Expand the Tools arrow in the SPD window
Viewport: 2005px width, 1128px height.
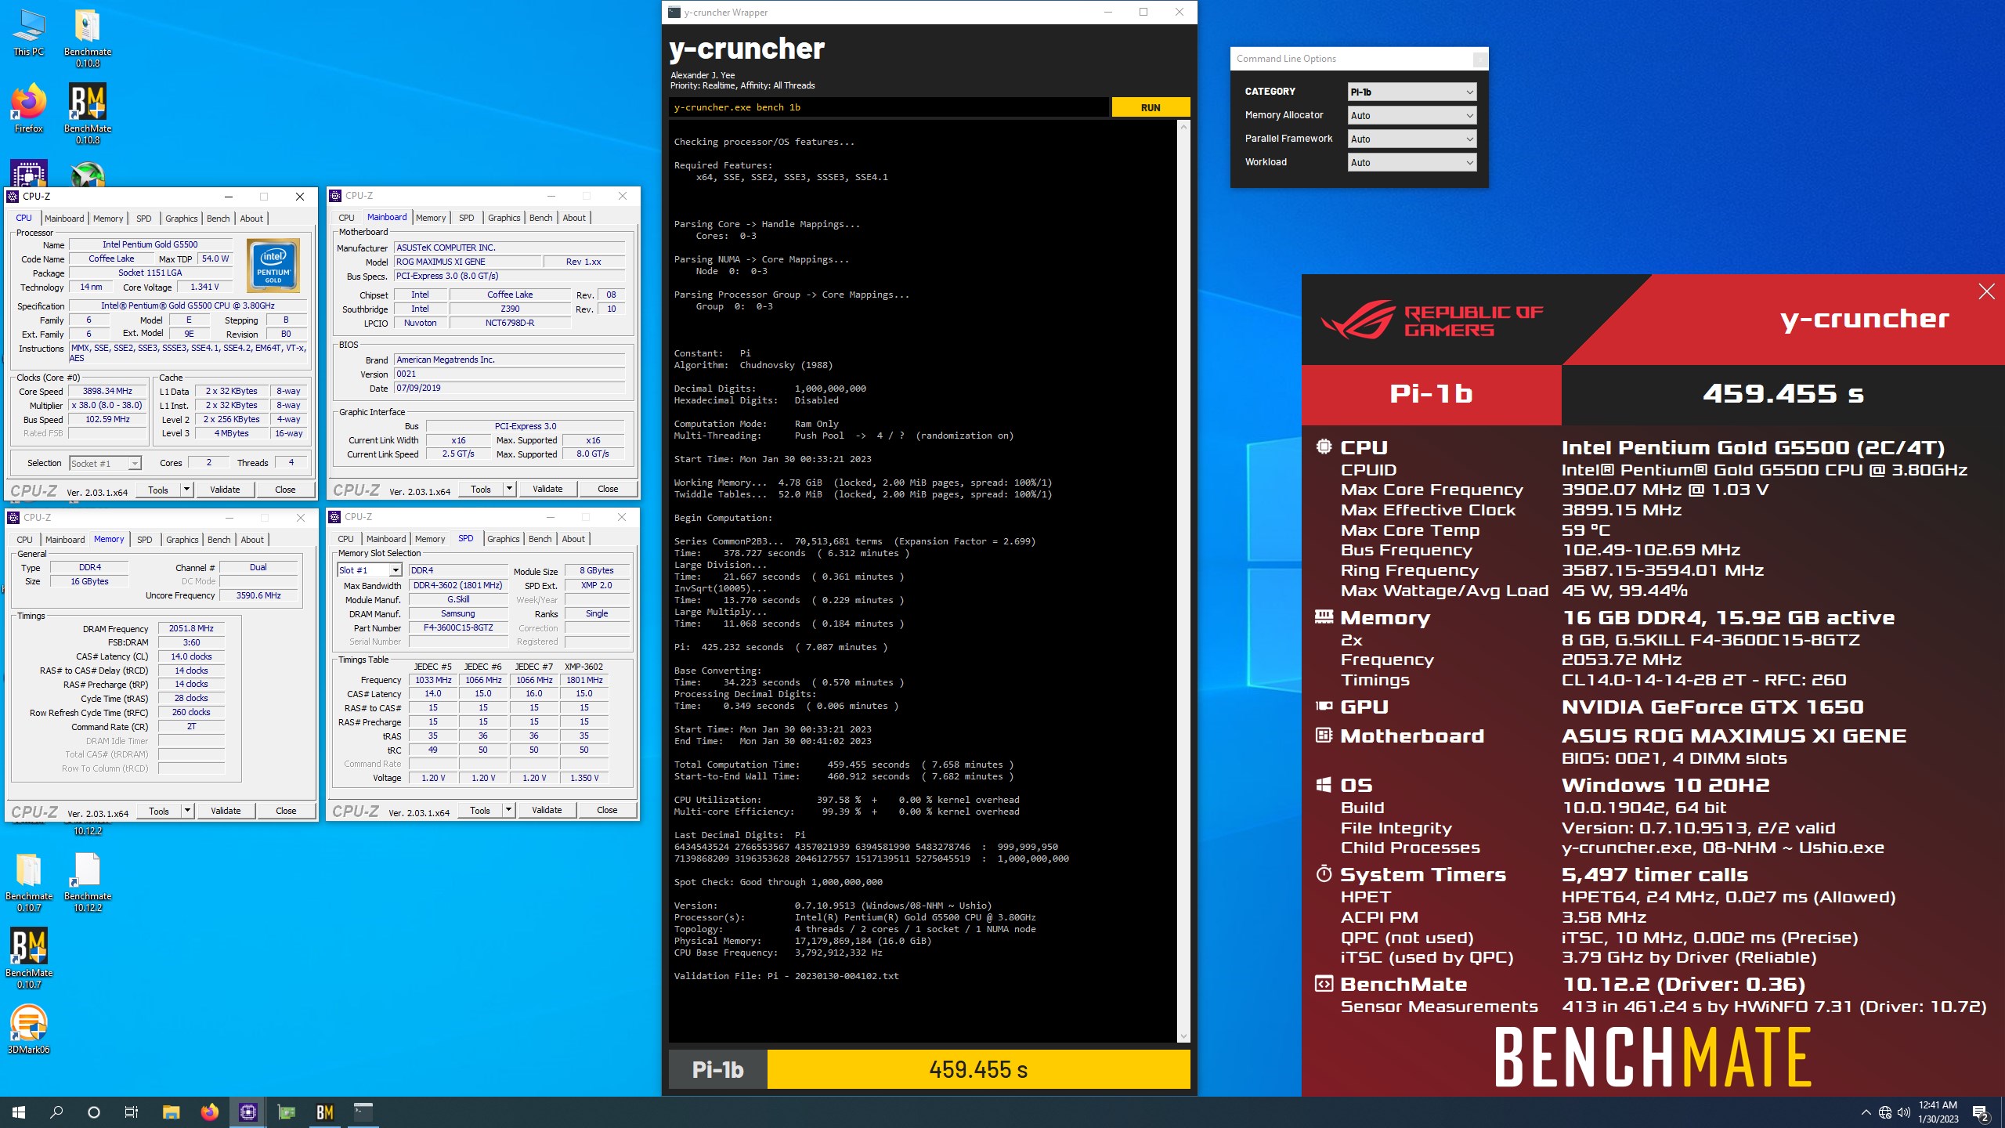(x=508, y=810)
